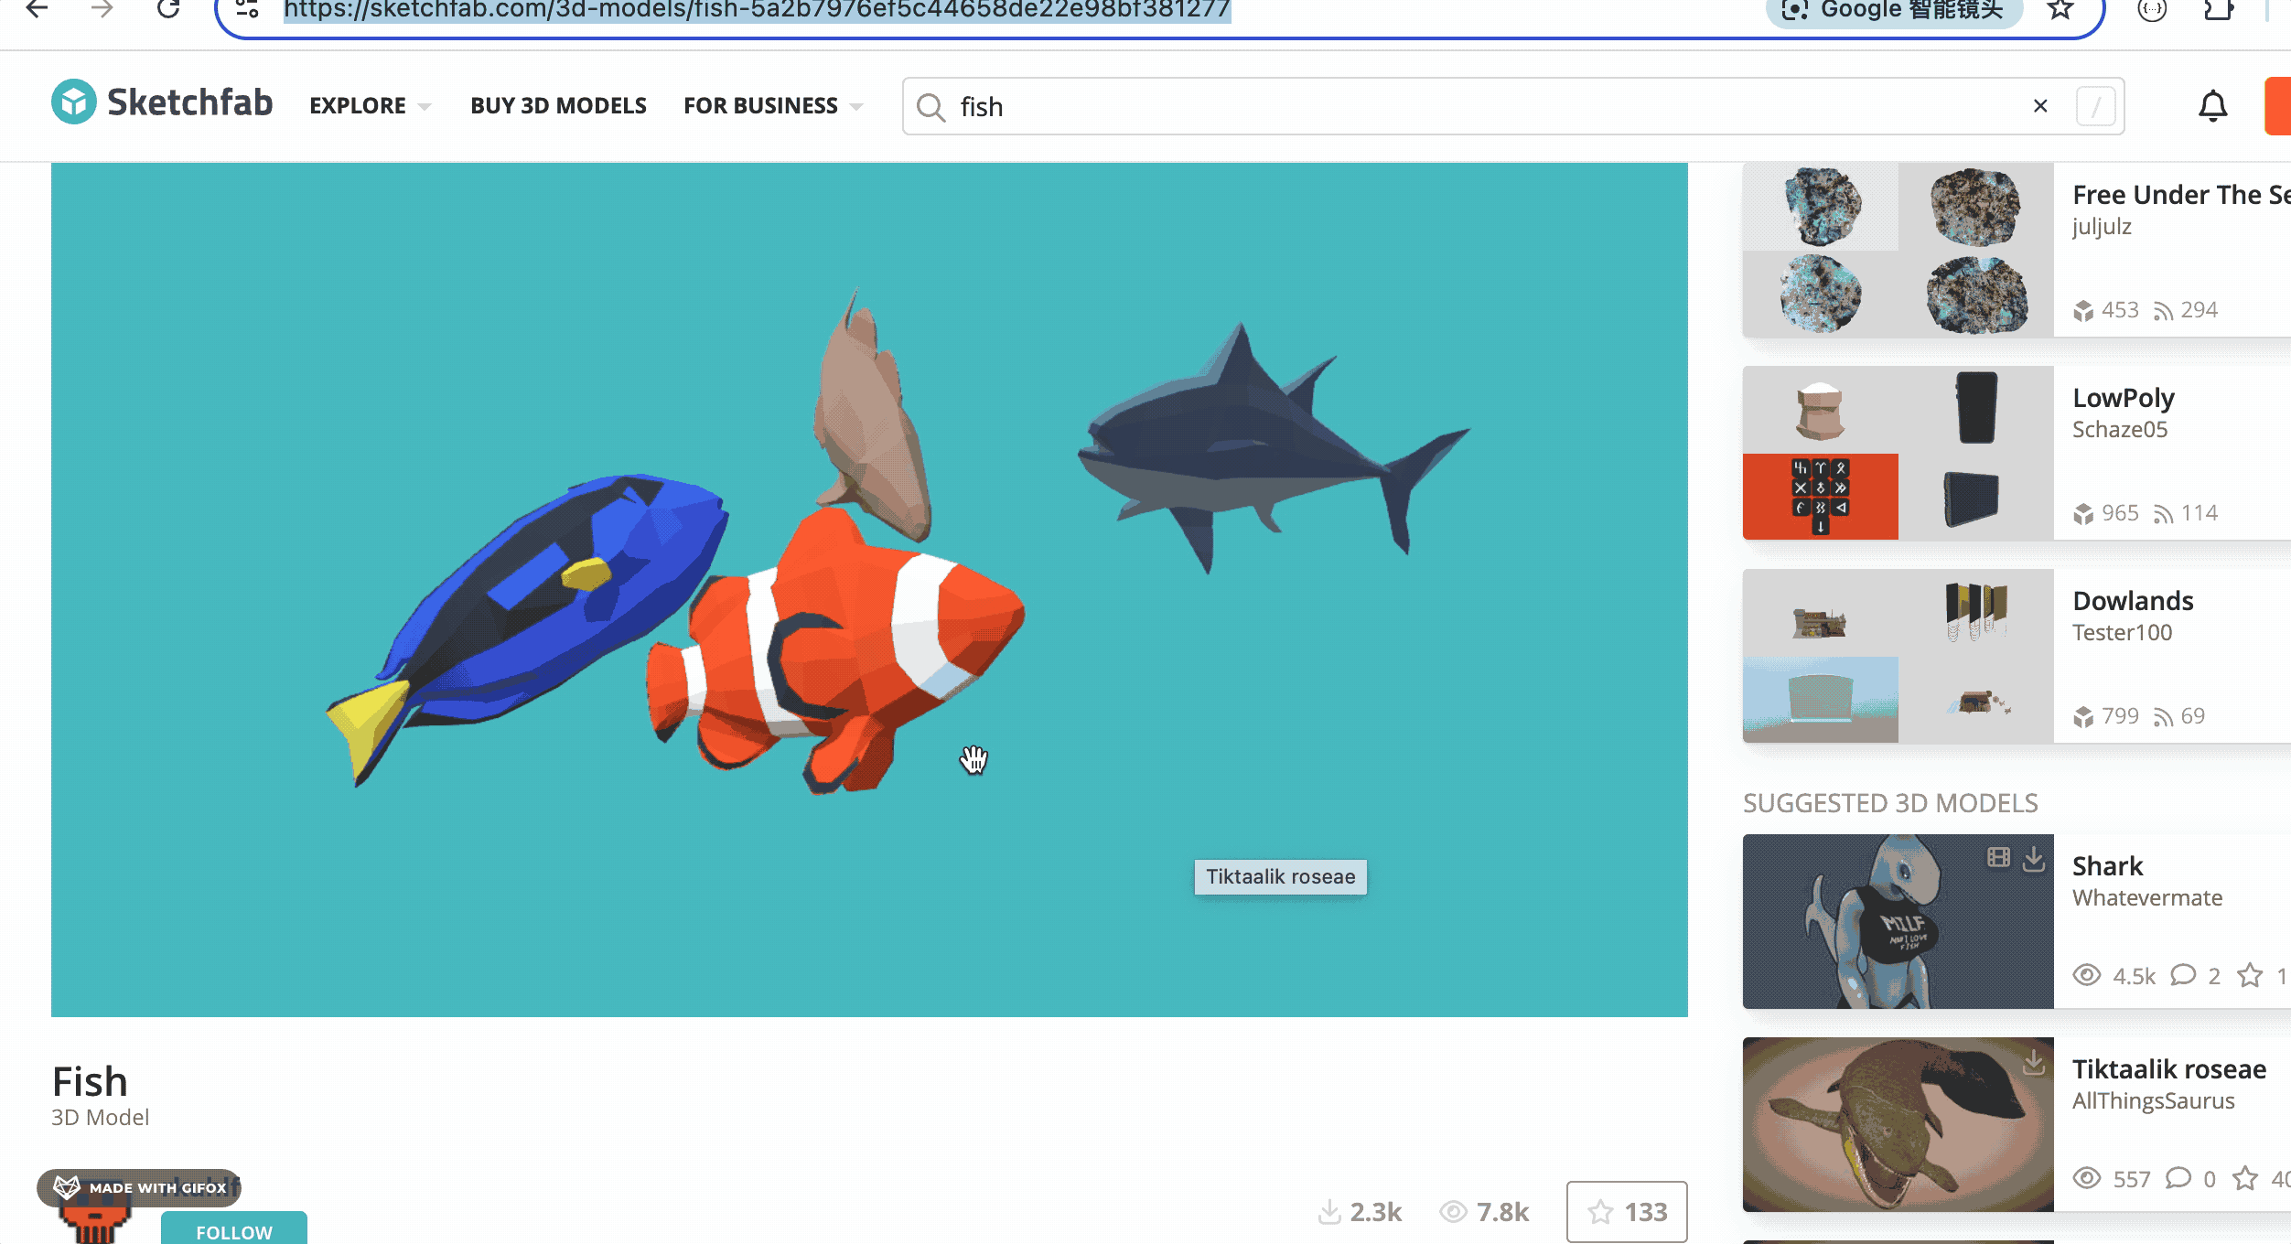The height and width of the screenshot is (1244, 2291).
Task: Visit Tester100's profile
Action: tap(2122, 633)
